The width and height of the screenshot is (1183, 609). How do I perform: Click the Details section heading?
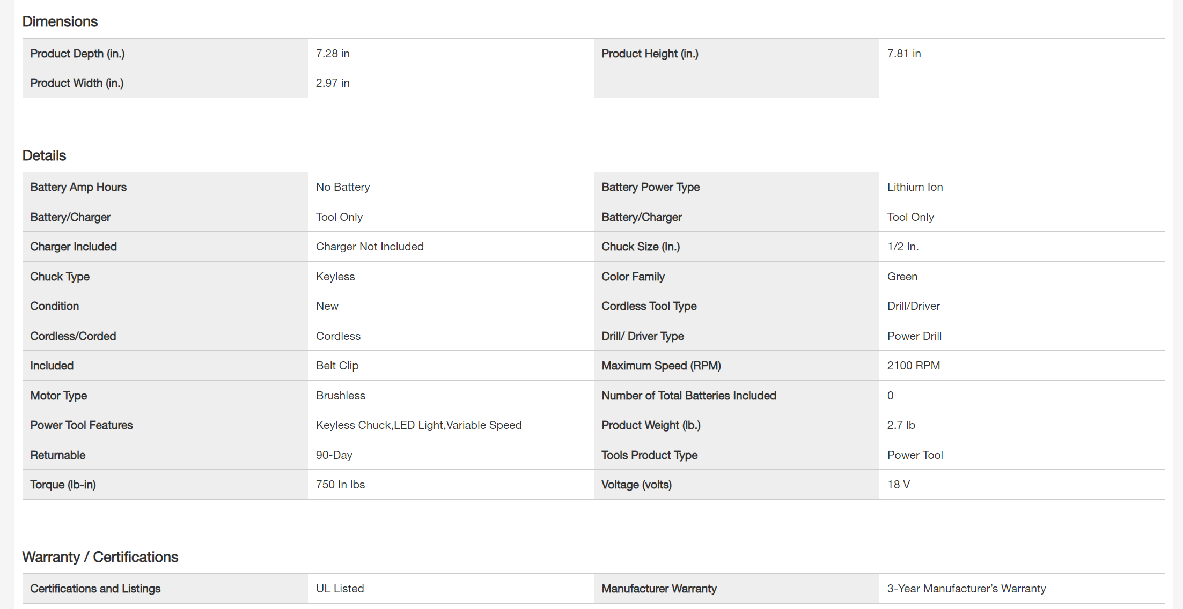tap(44, 155)
